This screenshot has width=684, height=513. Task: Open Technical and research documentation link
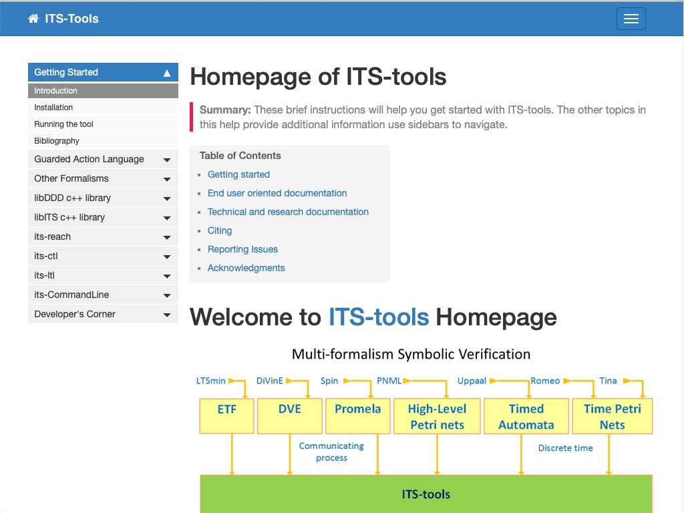(288, 212)
